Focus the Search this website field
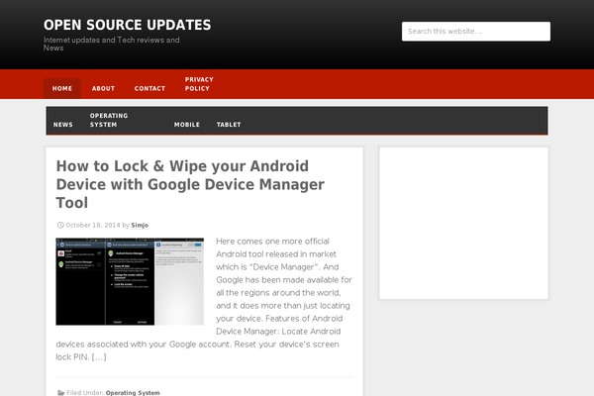The height and width of the screenshot is (396, 594). [476, 32]
